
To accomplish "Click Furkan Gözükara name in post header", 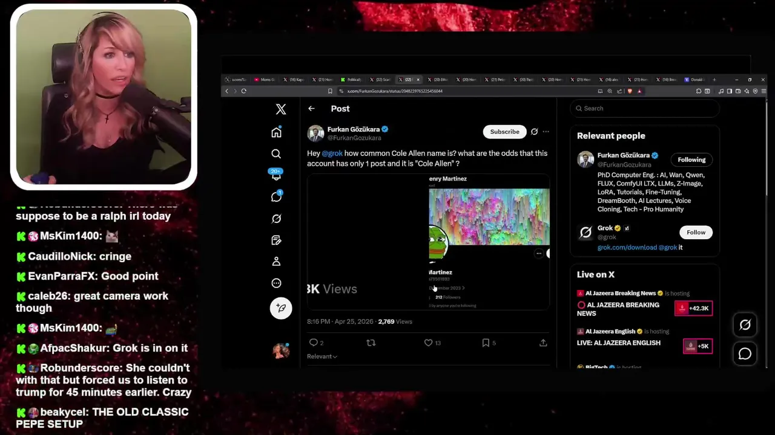I will pyautogui.click(x=354, y=129).
